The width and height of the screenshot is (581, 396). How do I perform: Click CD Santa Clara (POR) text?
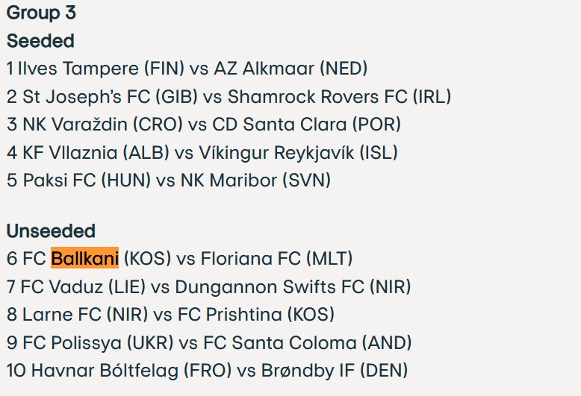(306, 125)
